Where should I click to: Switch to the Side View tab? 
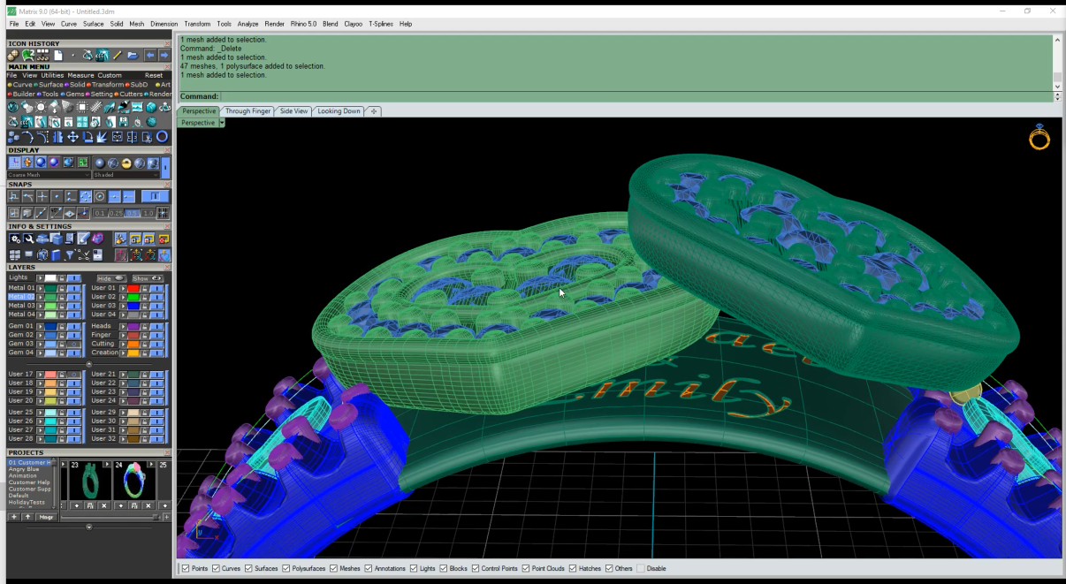click(x=293, y=111)
